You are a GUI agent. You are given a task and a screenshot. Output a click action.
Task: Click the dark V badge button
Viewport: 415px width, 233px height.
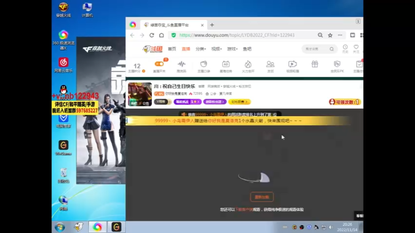163,101
